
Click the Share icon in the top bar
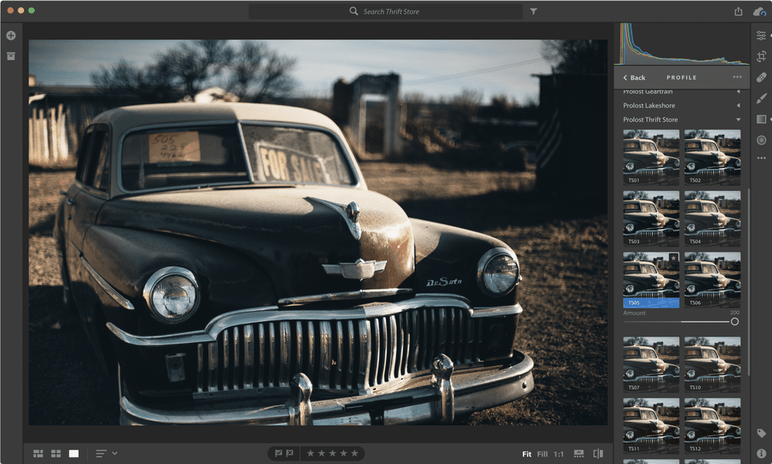(x=739, y=12)
